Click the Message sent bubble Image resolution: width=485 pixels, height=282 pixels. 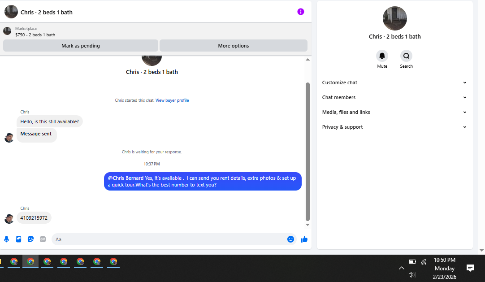pyautogui.click(x=36, y=135)
